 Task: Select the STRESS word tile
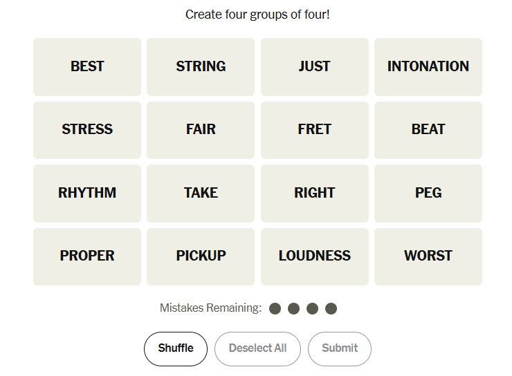tap(87, 130)
